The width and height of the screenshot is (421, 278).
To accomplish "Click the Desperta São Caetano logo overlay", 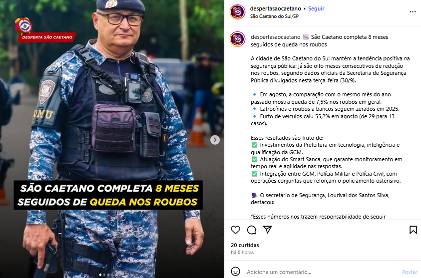I will pos(45,30).
